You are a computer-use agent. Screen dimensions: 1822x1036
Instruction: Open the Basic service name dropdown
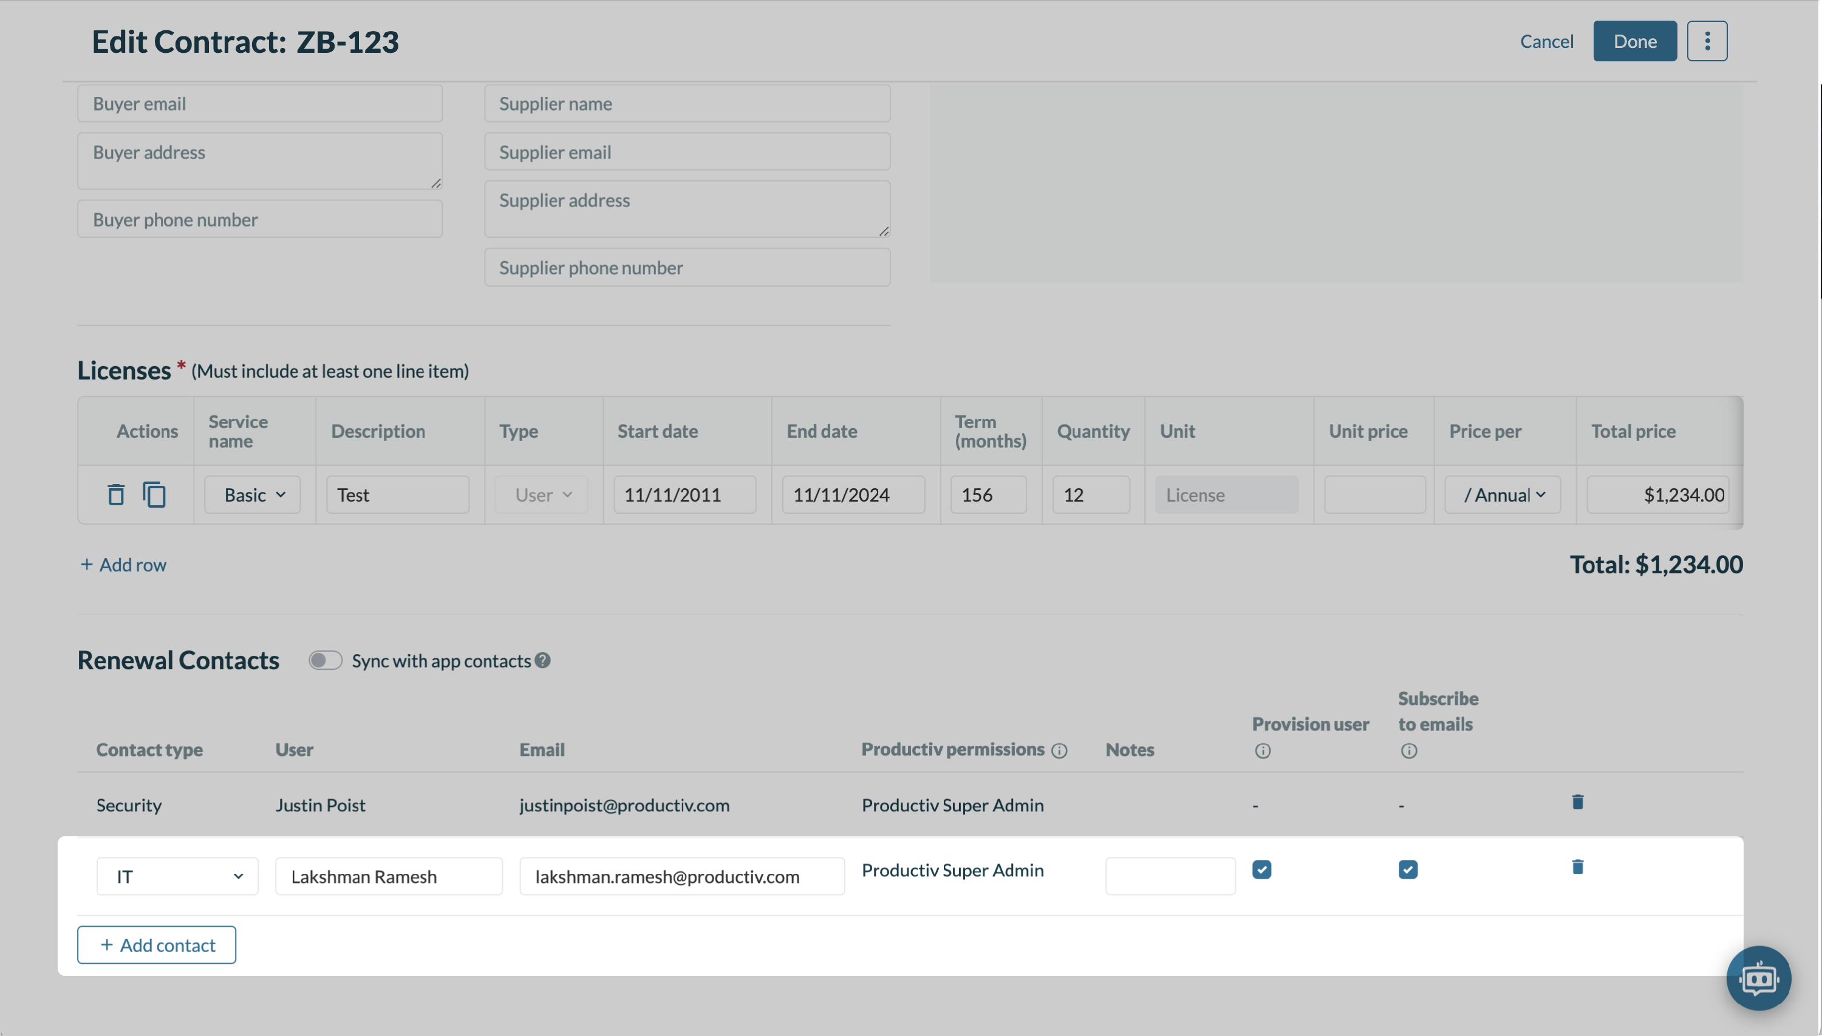tap(253, 494)
